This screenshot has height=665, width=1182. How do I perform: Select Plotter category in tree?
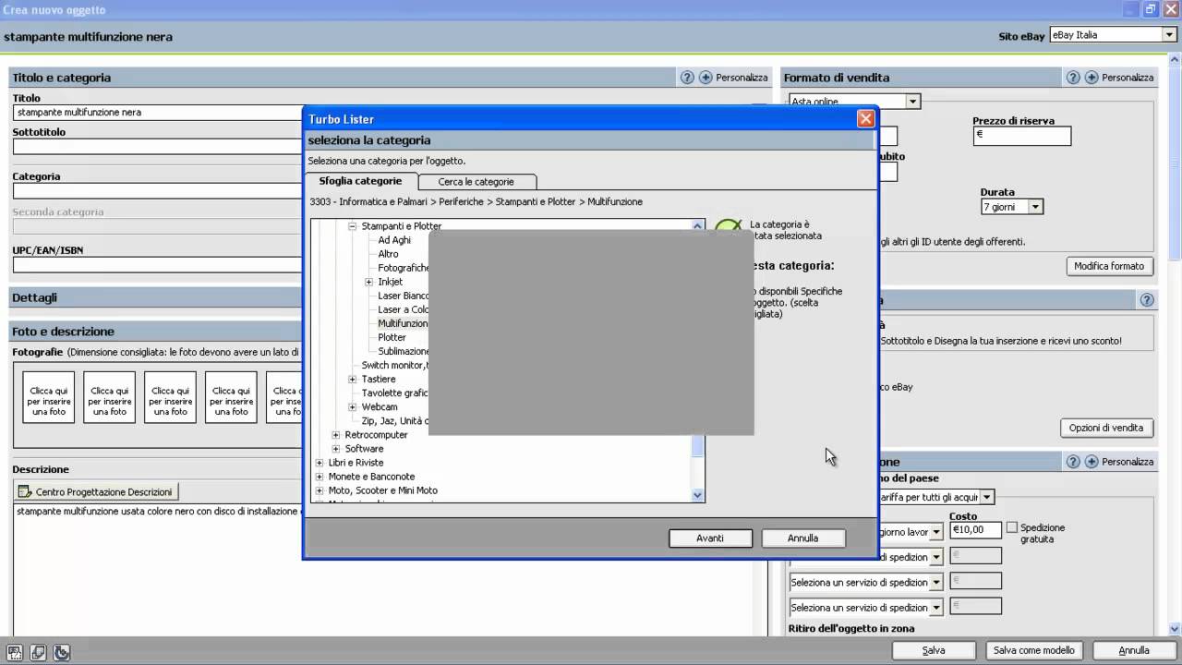pos(392,337)
